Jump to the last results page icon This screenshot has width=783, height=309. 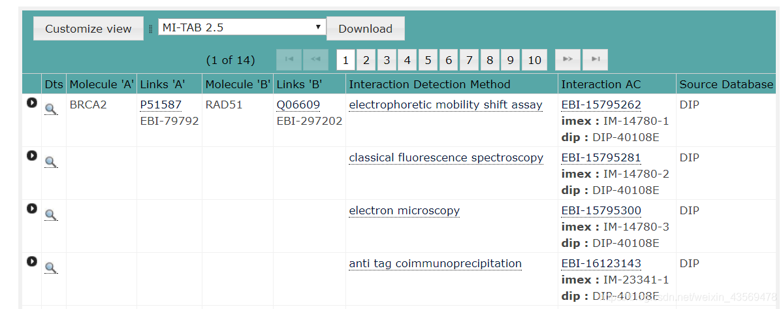coord(595,59)
